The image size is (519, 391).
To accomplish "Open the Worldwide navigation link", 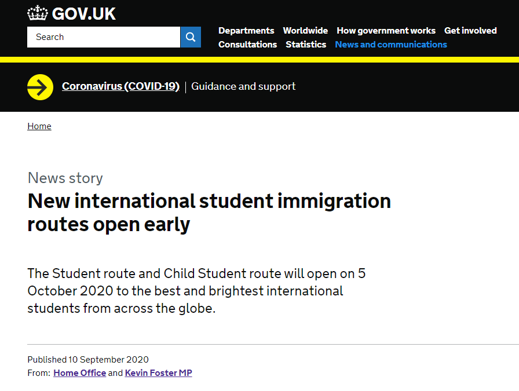I will [x=305, y=31].
